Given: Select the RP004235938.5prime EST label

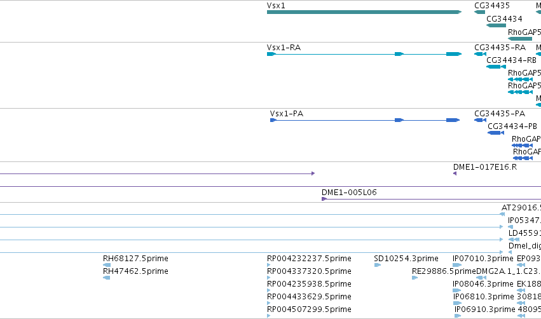Looking at the screenshot, I should (x=309, y=284).
